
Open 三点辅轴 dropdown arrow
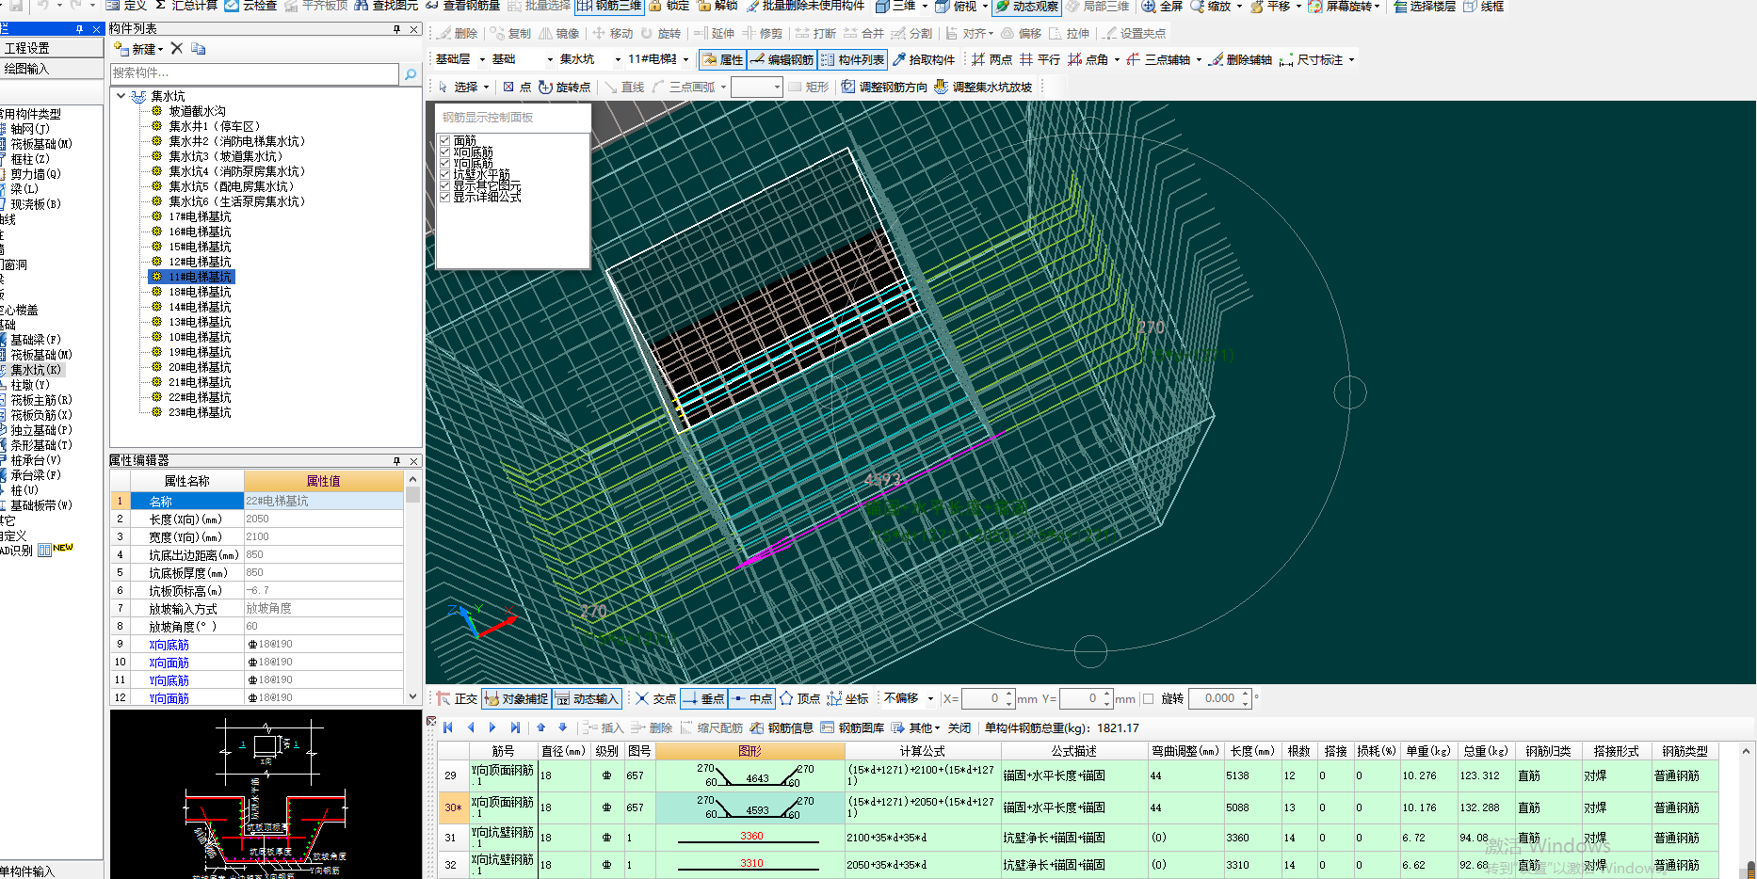tap(1199, 59)
